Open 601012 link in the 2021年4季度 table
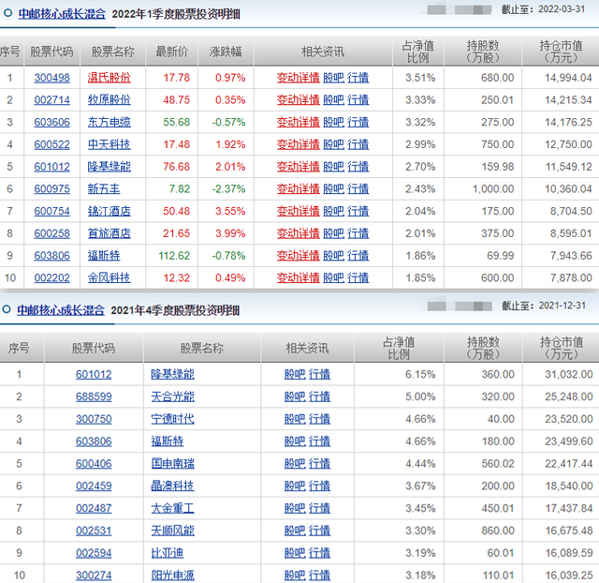 (x=94, y=374)
